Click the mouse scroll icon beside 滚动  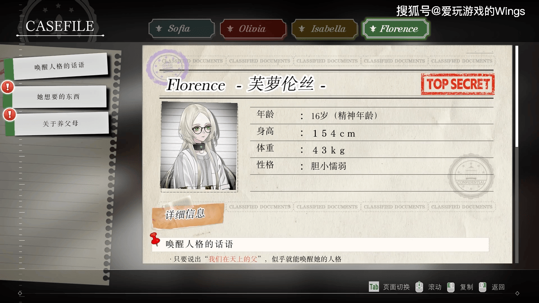pos(419,287)
